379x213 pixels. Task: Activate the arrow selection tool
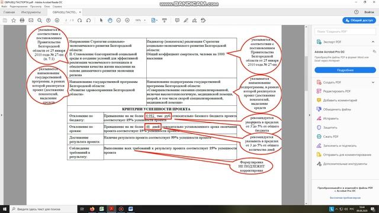click(101, 21)
